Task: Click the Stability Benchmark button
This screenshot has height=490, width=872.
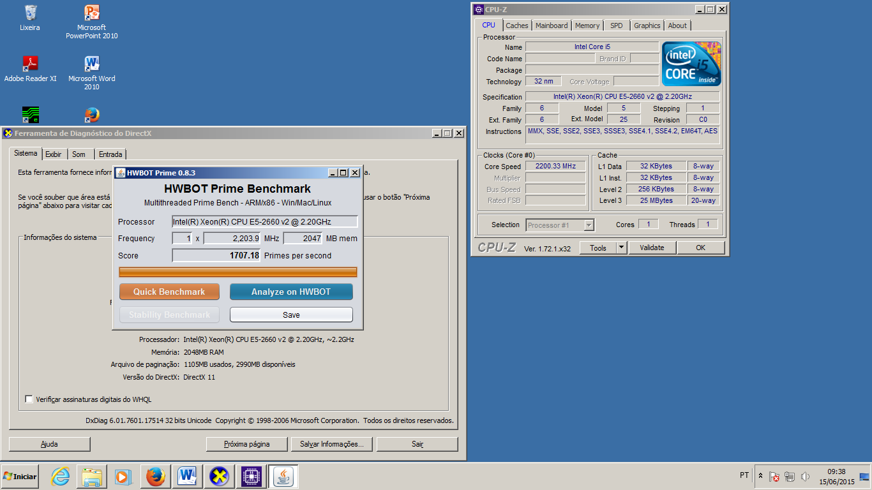Action: pyautogui.click(x=169, y=315)
